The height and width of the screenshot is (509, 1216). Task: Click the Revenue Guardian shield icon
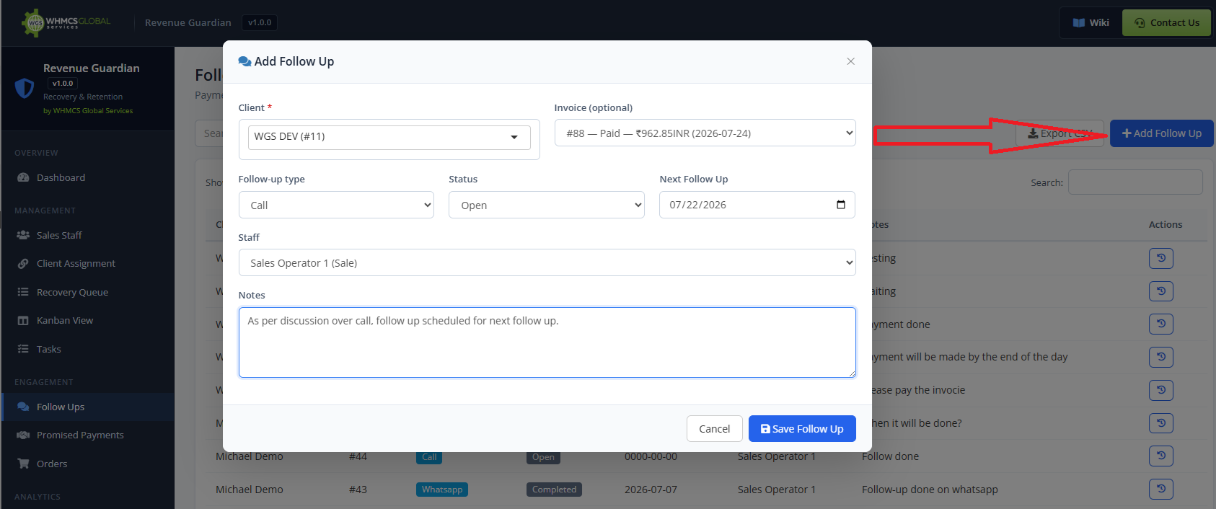click(x=25, y=88)
